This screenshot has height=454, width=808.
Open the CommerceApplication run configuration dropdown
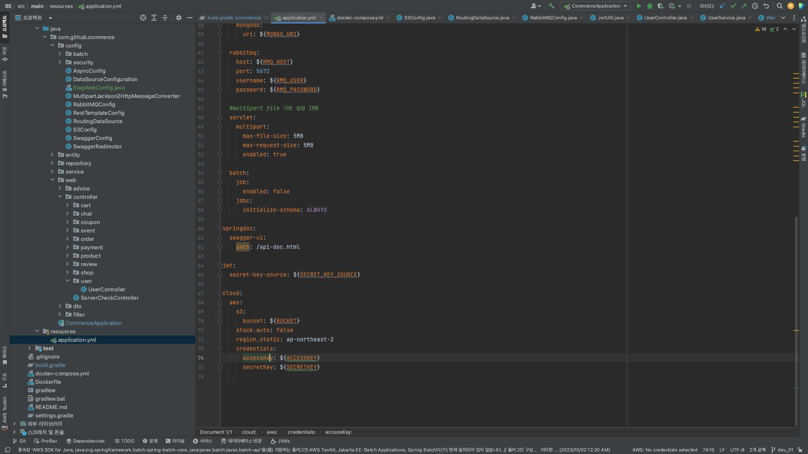click(x=596, y=6)
